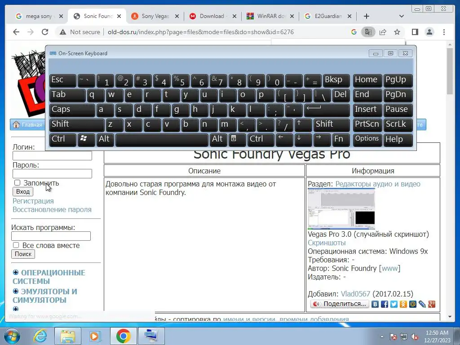460x345 pixels.
Task: Open the Восстановление пароля link
Action: pyautogui.click(x=52, y=209)
